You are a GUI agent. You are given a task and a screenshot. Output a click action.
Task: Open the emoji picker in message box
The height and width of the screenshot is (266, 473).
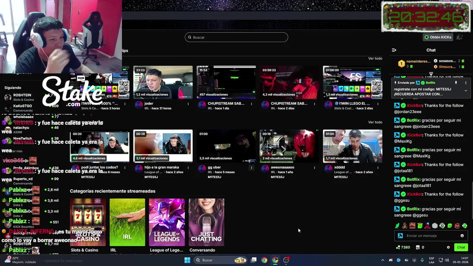pos(462,236)
